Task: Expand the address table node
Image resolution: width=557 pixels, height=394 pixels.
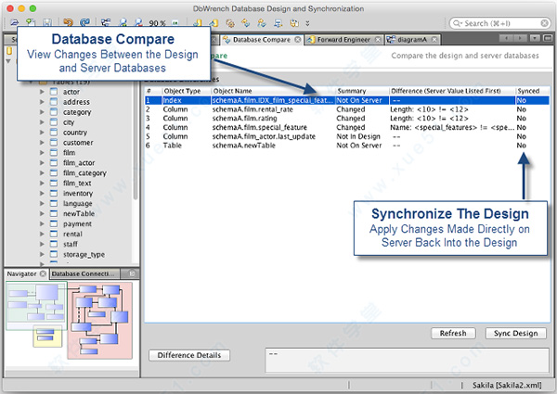Action: coord(42,102)
